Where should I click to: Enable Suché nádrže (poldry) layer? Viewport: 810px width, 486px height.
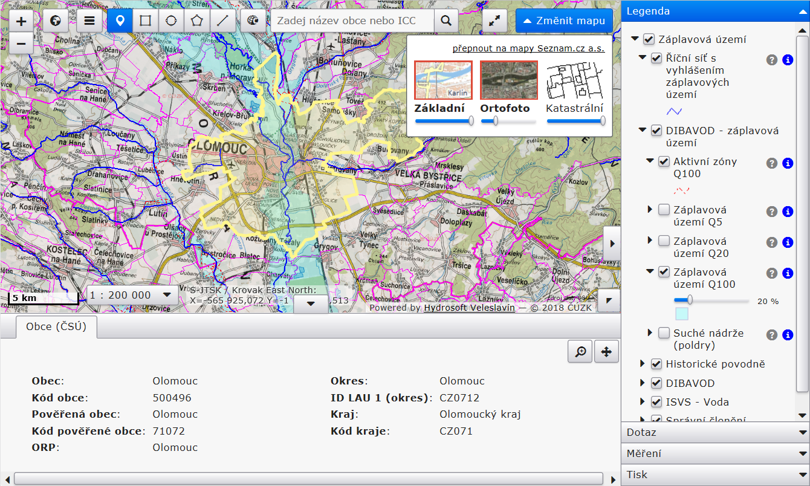click(x=664, y=333)
